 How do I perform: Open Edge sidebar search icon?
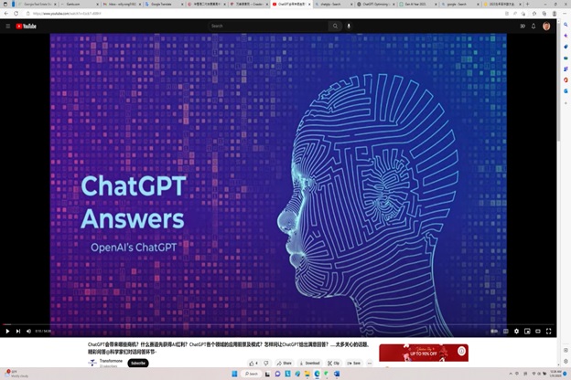566,25
